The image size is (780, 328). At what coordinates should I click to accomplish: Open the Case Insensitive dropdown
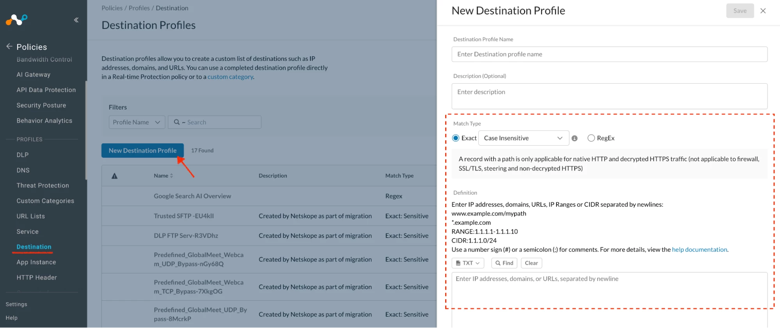pos(523,138)
